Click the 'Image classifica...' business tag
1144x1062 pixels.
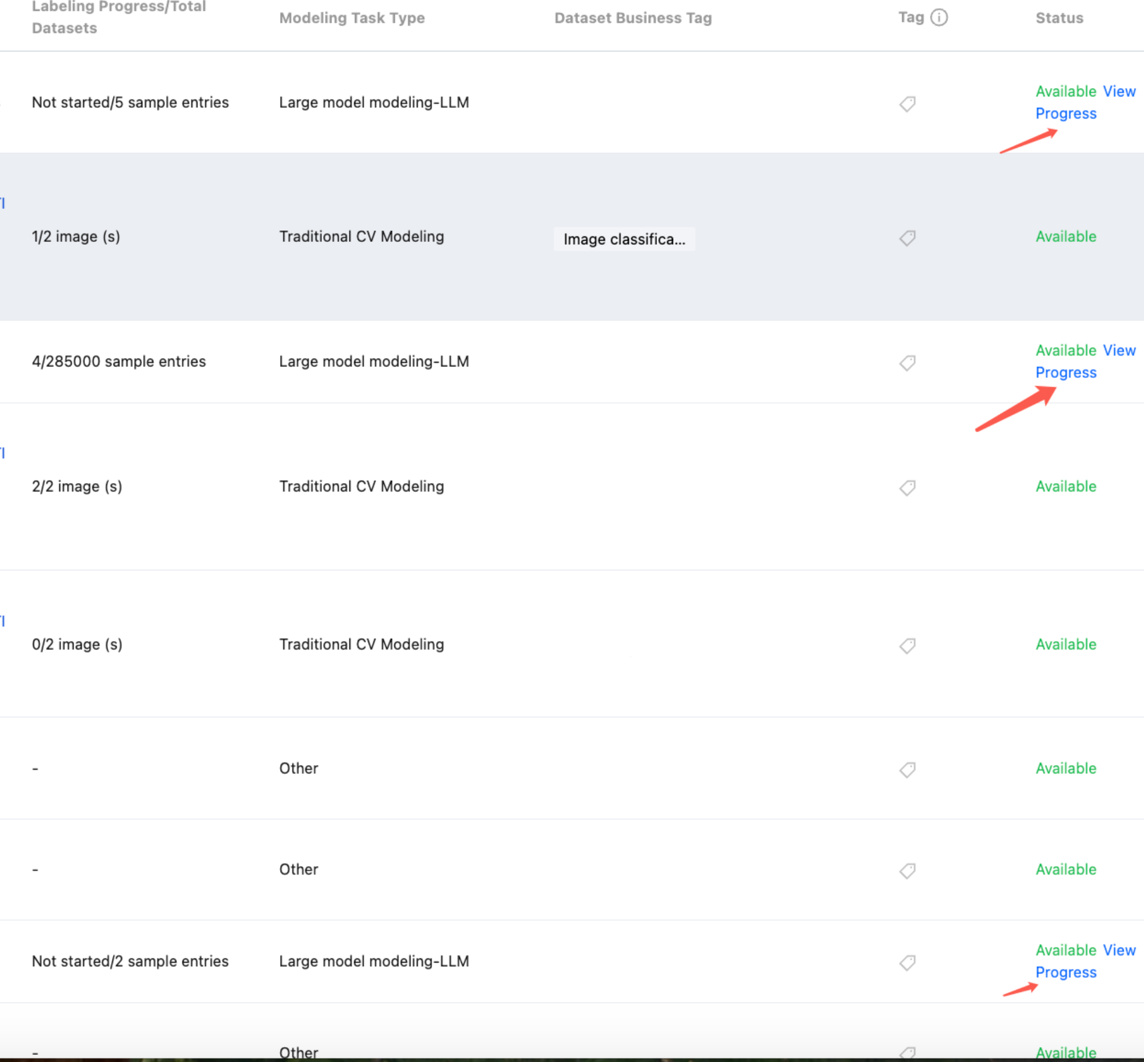pos(624,239)
